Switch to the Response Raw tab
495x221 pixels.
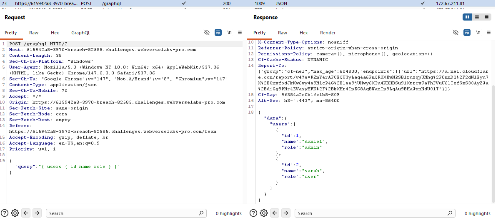pos(283,33)
